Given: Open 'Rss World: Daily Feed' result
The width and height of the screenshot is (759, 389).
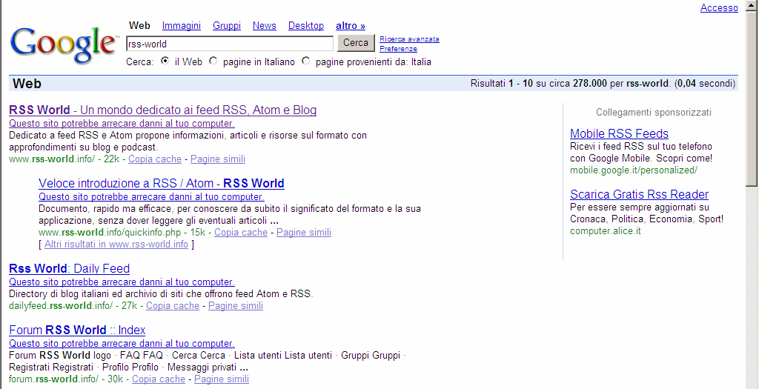Looking at the screenshot, I should [x=69, y=268].
